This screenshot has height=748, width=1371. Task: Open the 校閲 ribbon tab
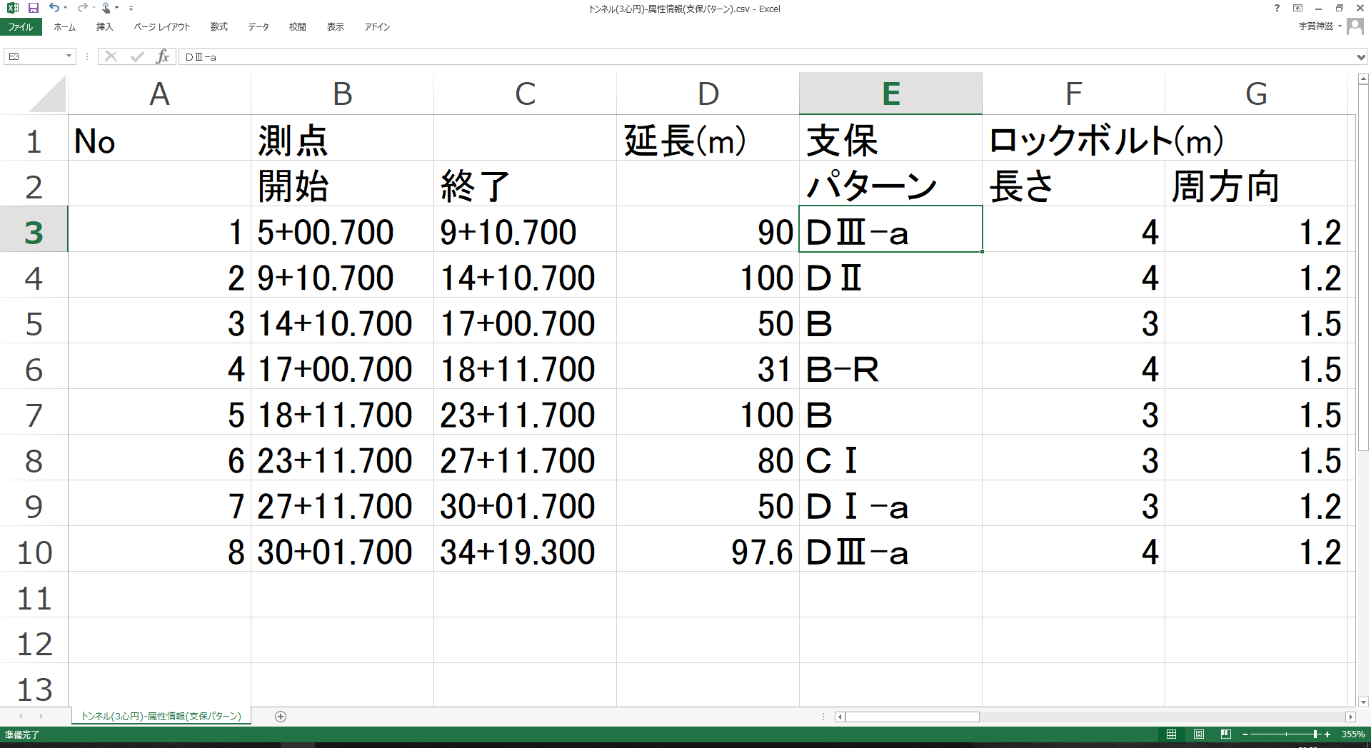click(x=297, y=26)
